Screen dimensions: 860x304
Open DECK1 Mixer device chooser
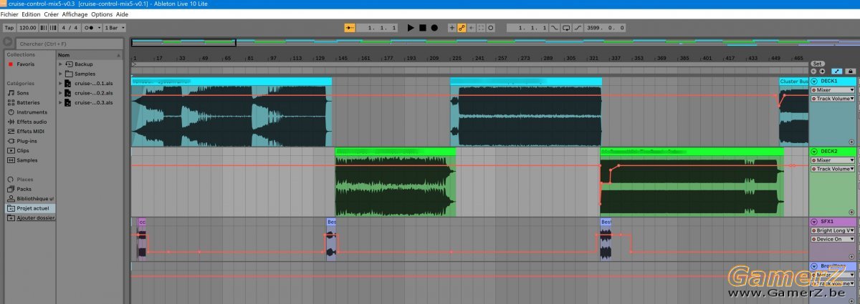point(833,90)
